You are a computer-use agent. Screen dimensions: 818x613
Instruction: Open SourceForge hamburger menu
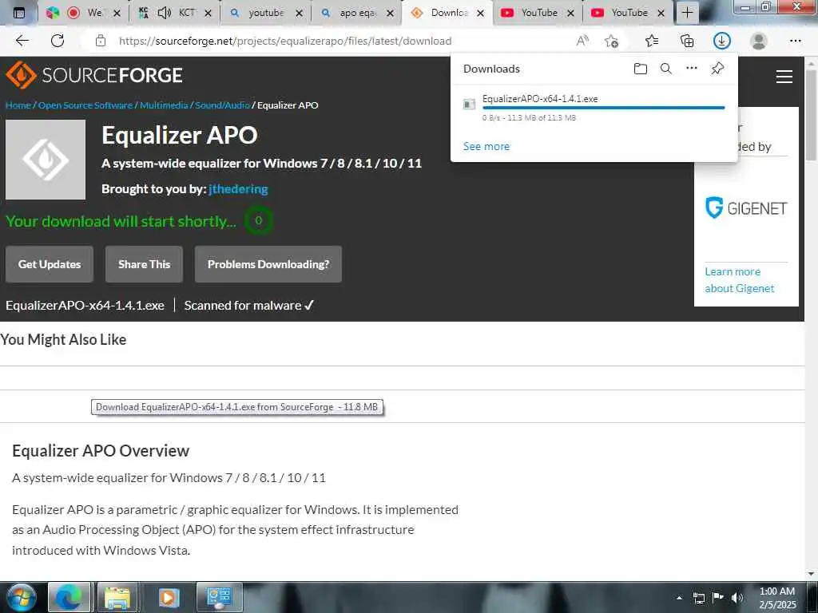click(784, 77)
